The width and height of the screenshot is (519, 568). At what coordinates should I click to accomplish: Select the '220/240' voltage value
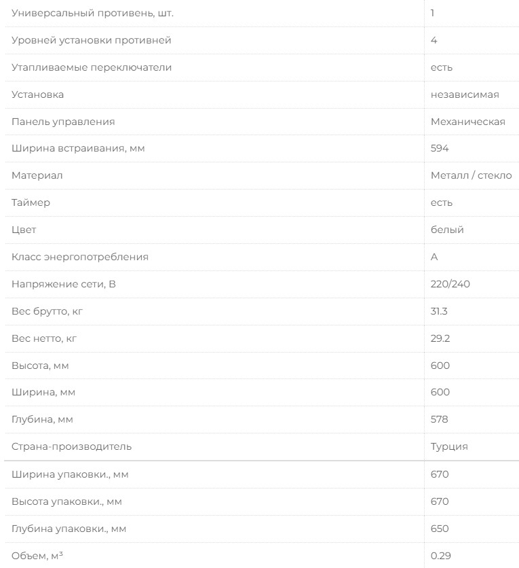pos(450,285)
